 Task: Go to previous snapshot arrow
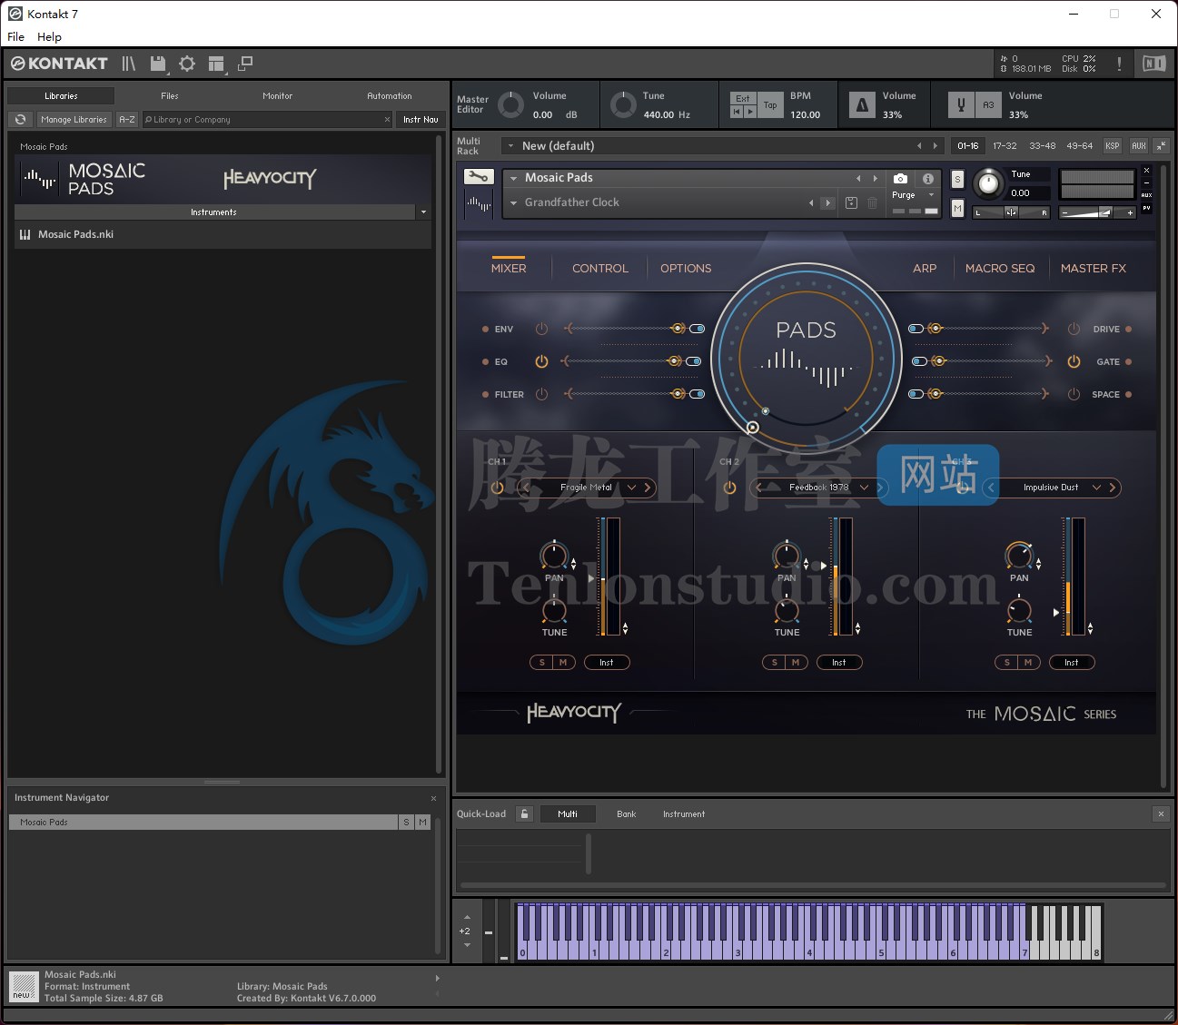[811, 203]
